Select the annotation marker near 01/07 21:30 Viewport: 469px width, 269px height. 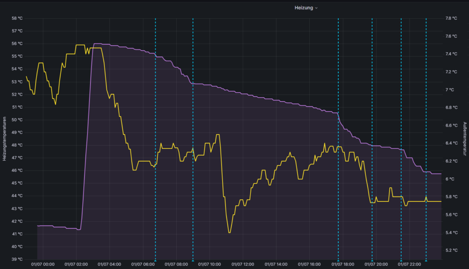pos(401,261)
